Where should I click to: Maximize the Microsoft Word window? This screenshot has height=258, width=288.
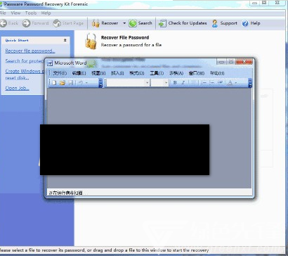[x=231, y=62]
